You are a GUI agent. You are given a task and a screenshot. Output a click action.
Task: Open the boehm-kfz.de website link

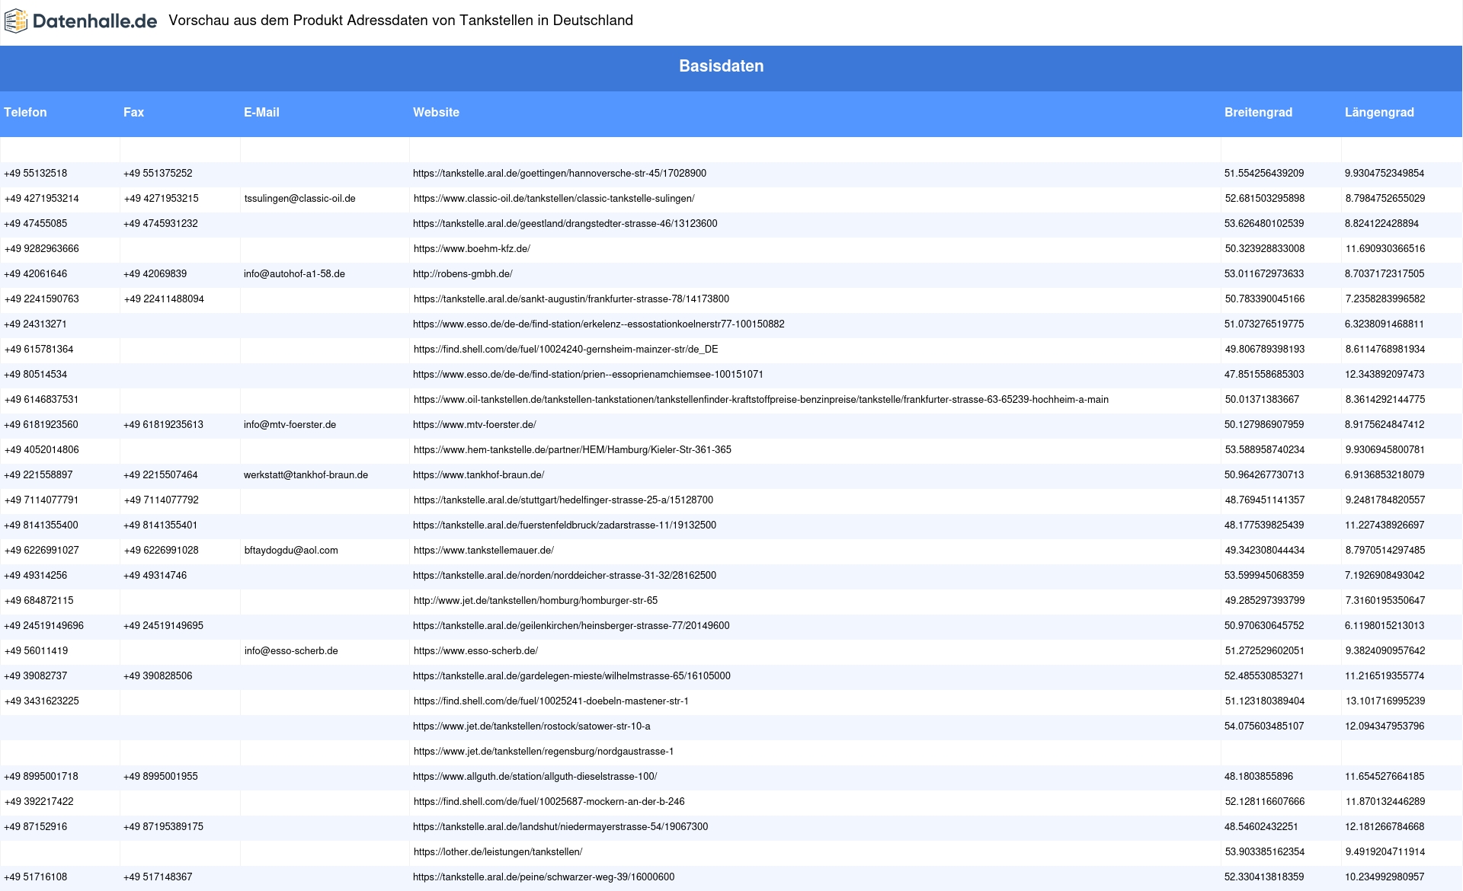pyautogui.click(x=472, y=249)
